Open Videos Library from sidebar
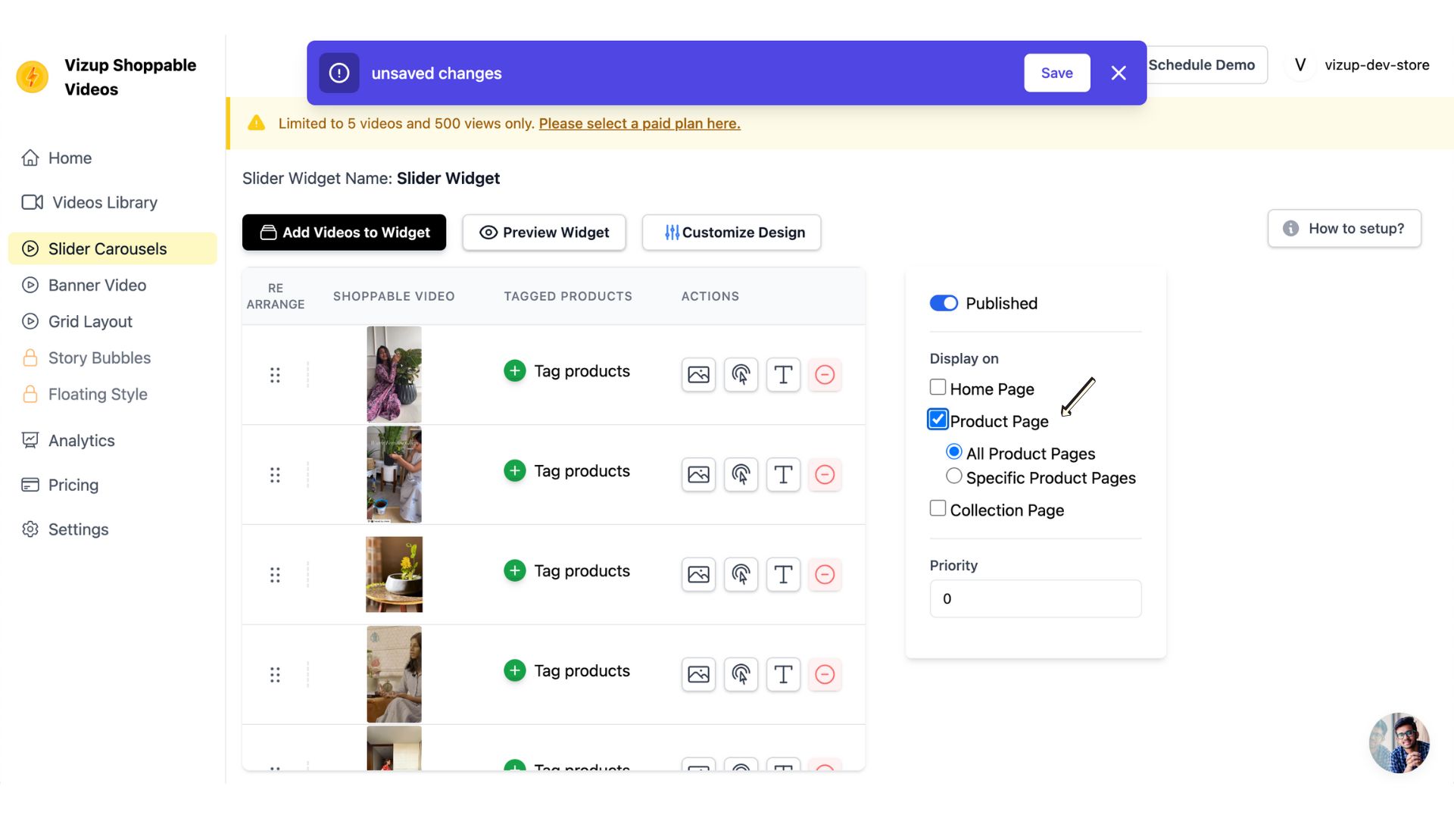This screenshot has height=818, width=1454. click(x=103, y=203)
